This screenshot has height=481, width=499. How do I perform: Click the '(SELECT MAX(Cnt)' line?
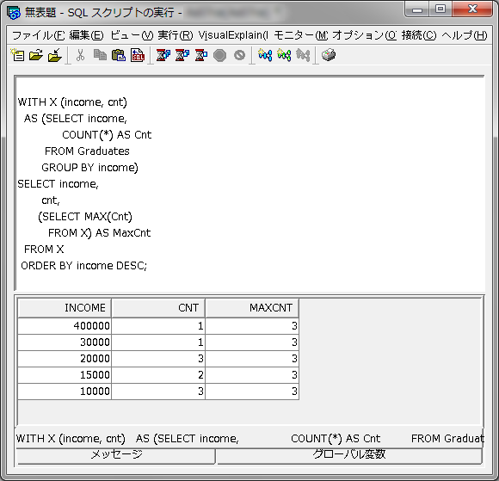85,217
